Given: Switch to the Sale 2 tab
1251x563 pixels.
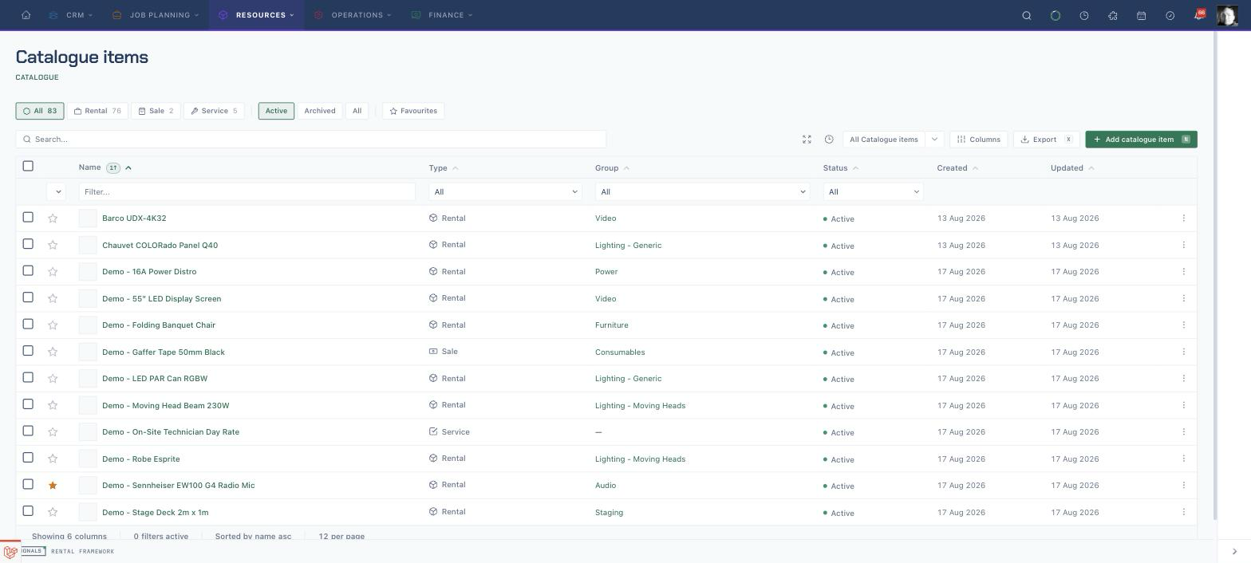Looking at the screenshot, I should pyautogui.click(x=156, y=111).
